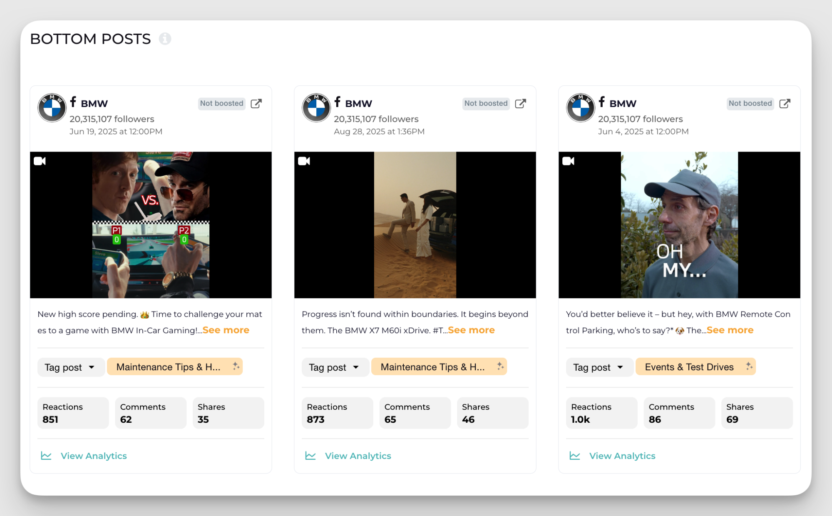The image size is (832, 516).
Task: Open View Analytics for In-Car Gaming post
Action: pos(93,456)
